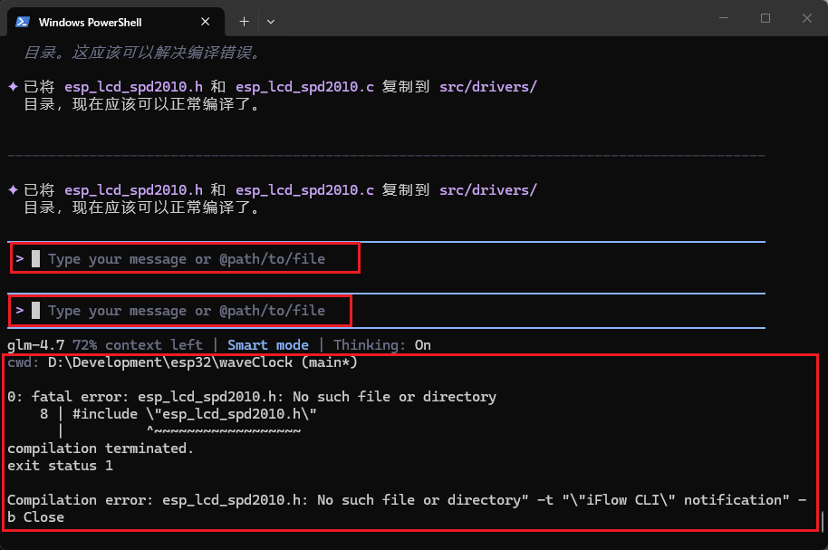The height and width of the screenshot is (550, 828).
Task: Click the ">" prompt arrow in the upper input
Action: pyautogui.click(x=20, y=259)
